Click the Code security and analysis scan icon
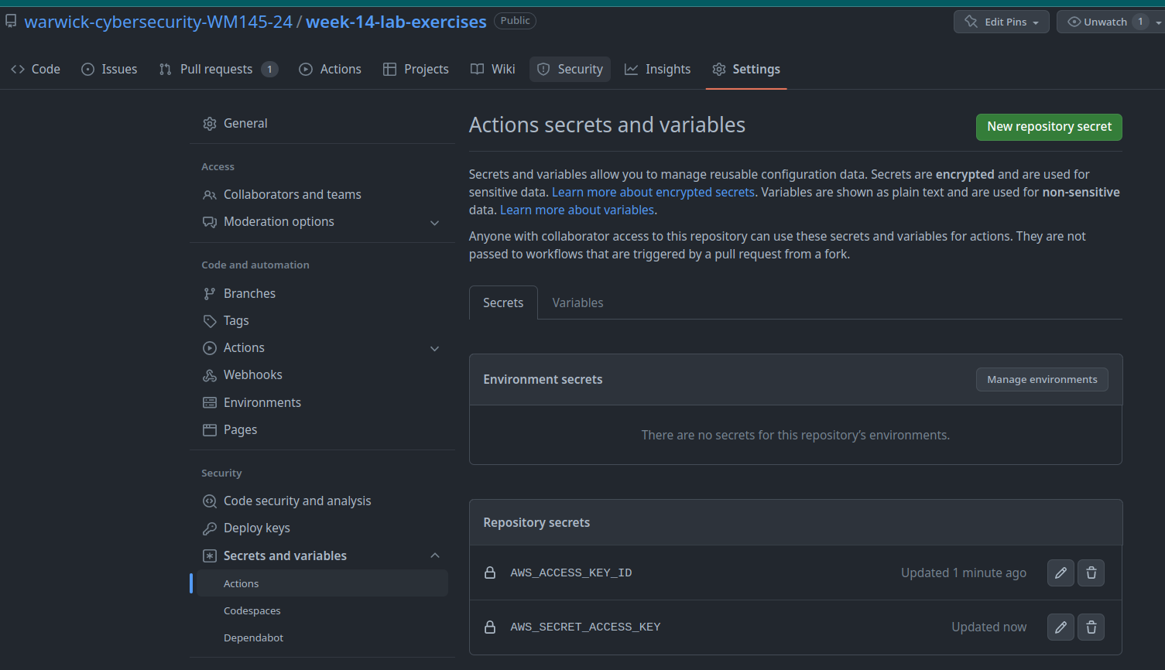This screenshot has width=1165, height=670. point(210,501)
